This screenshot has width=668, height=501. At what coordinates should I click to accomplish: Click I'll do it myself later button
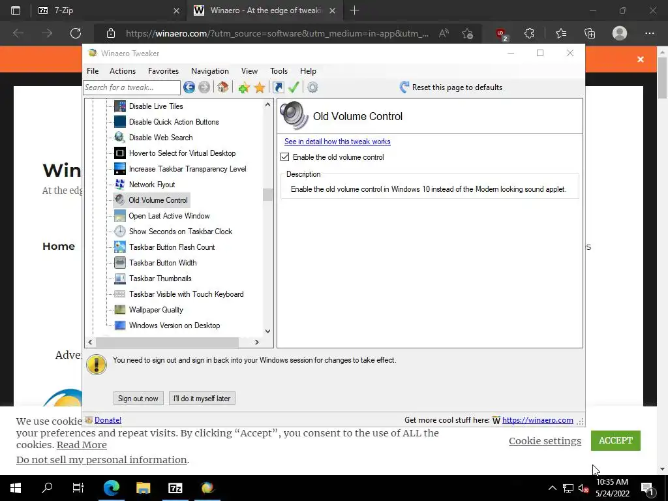[202, 399]
